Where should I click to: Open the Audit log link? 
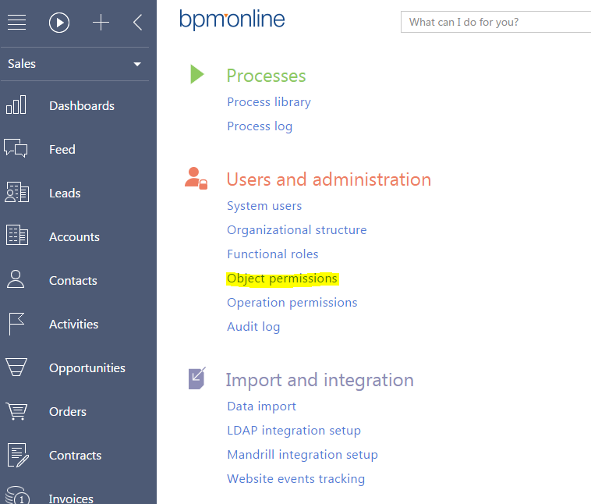(x=253, y=327)
